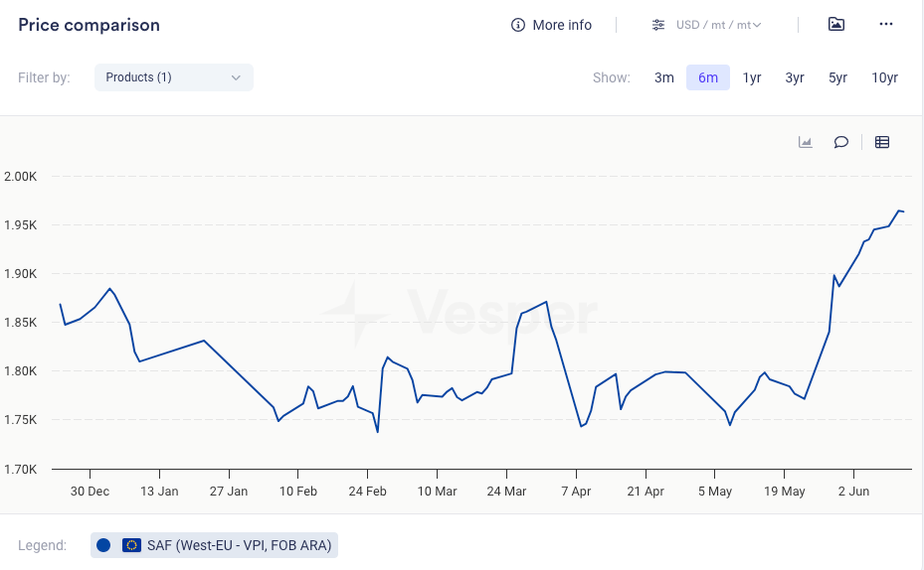Click the More info link

(561, 25)
